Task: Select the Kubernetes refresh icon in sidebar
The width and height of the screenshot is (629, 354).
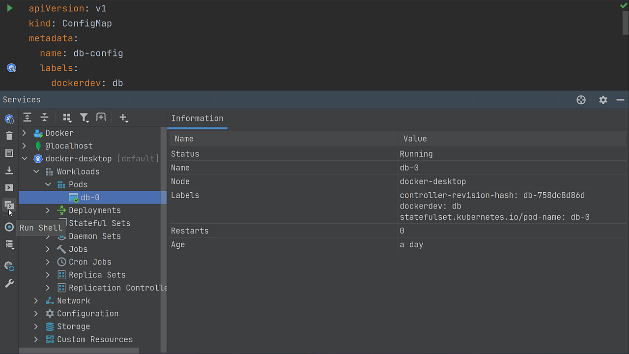Action: point(9,266)
